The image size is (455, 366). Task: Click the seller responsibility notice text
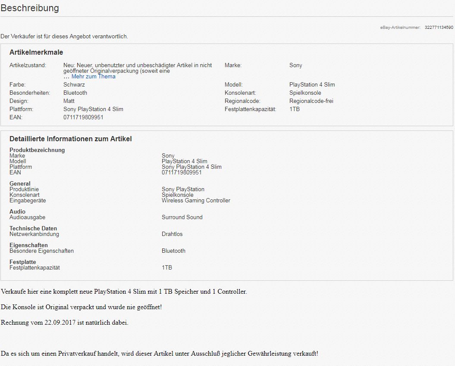(64, 37)
